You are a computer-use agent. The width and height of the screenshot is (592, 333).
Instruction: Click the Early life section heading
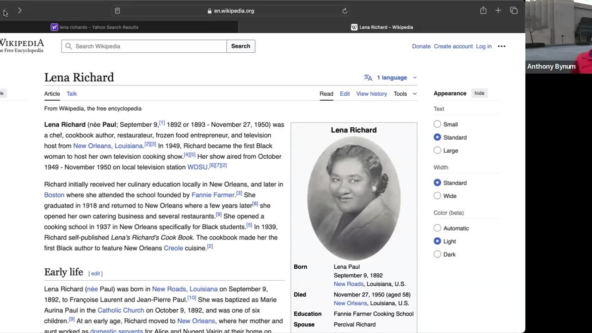point(64,272)
